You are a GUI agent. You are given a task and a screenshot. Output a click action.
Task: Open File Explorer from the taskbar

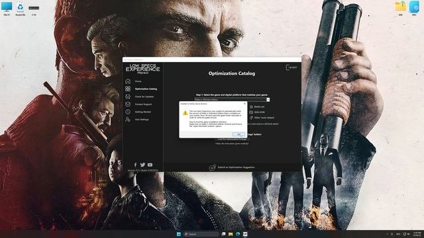click(x=231, y=234)
